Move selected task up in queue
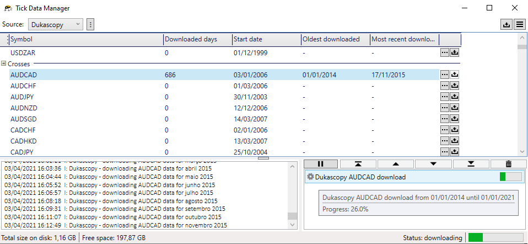 pos(396,164)
